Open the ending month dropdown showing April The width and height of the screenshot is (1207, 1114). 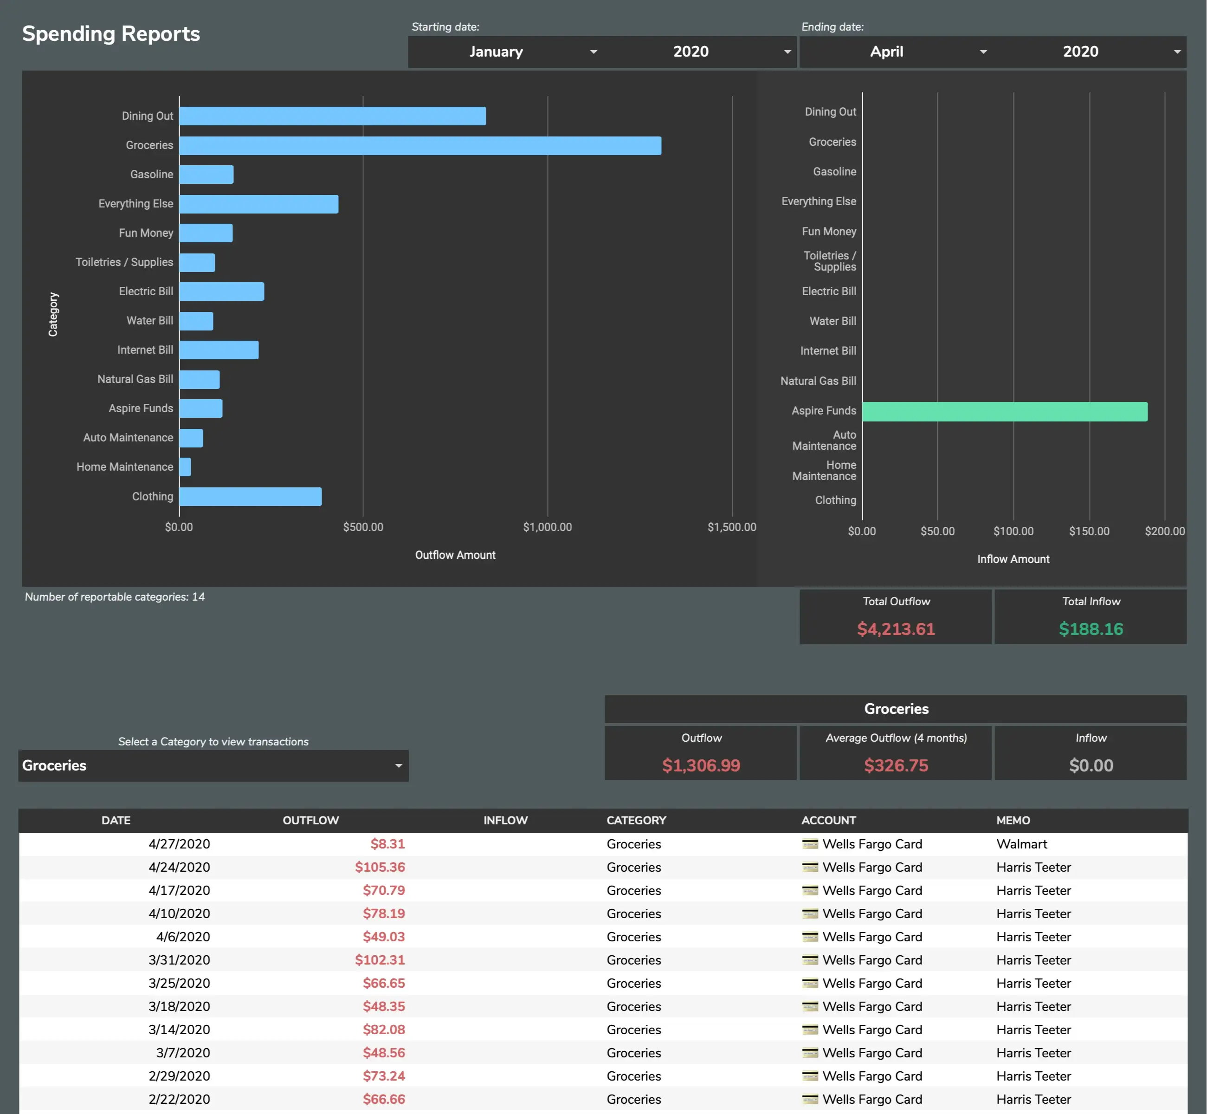(x=896, y=52)
